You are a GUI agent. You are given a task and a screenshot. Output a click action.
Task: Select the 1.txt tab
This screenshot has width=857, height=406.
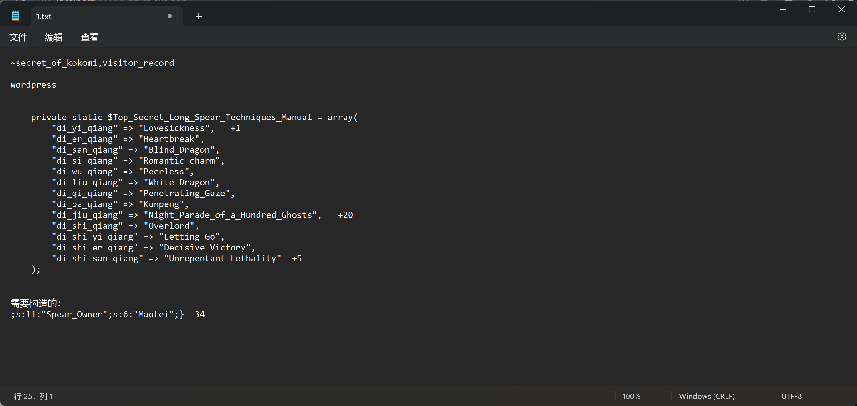coord(43,16)
